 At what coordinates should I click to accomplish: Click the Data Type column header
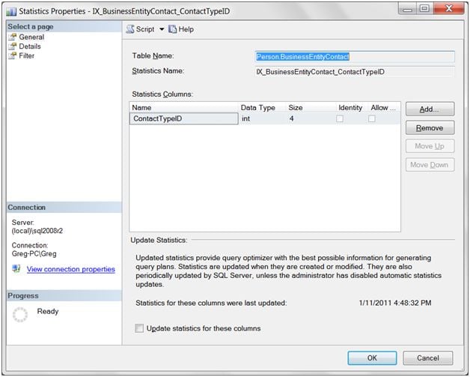[x=262, y=107]
